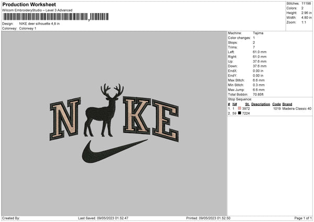Click the Right value 61.0 mm
The height and width of the screenshot is (222, 314).
tap(260, 57)
